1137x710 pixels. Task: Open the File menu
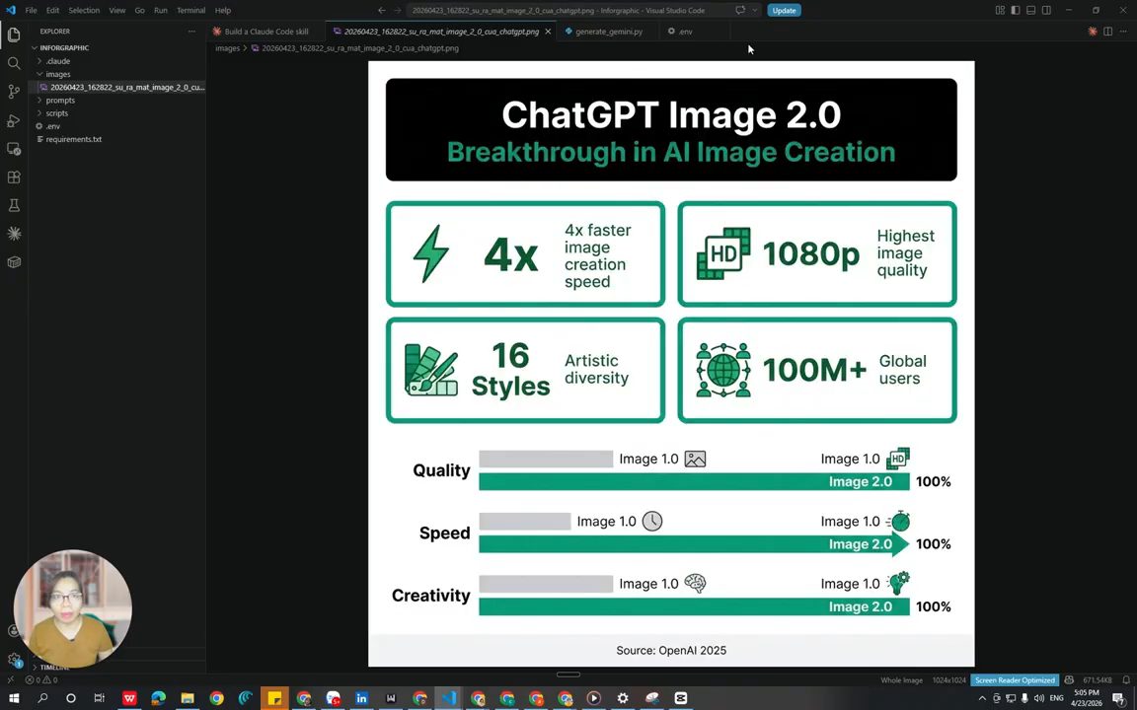tap(32, 10)
